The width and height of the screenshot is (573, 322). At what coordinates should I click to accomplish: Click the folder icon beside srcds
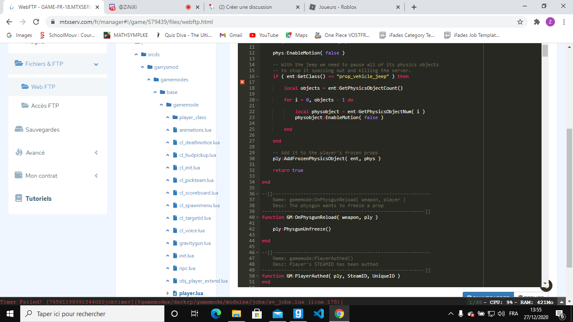(144, 55)
